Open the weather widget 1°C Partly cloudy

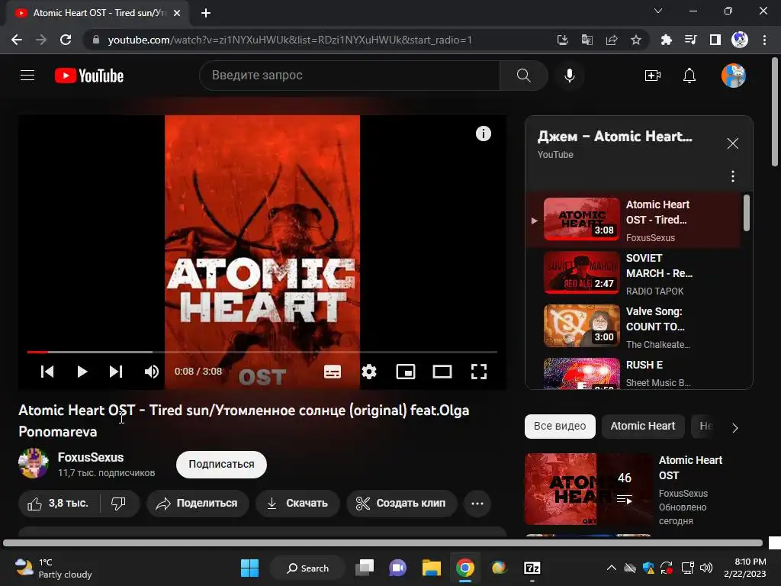(53, 568)
